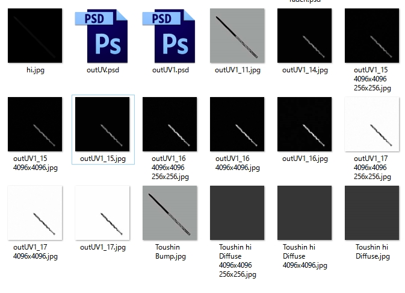Select Toushin hi Diffuse 4096x4096 256x256.jpg thumbnail

[237, 213]
